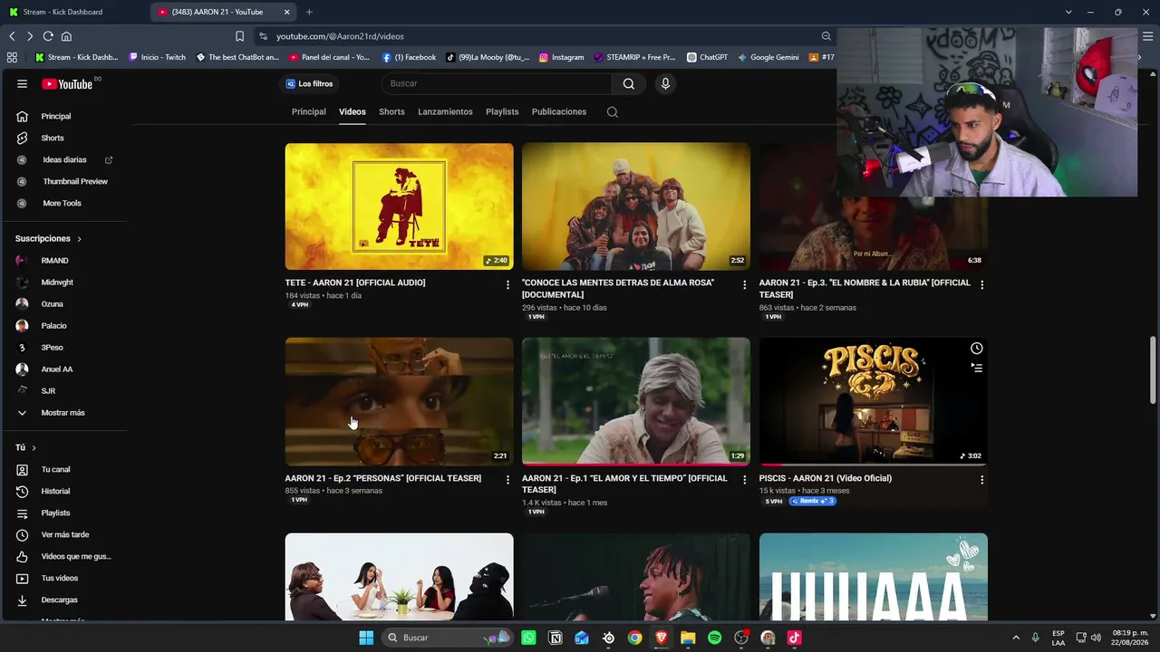Open options for Ep.3 official teaser
The image size is (1160, 652).
point(981,284)
